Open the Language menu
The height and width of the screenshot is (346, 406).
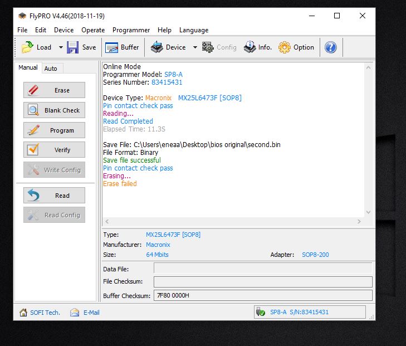tap(194, 30)
